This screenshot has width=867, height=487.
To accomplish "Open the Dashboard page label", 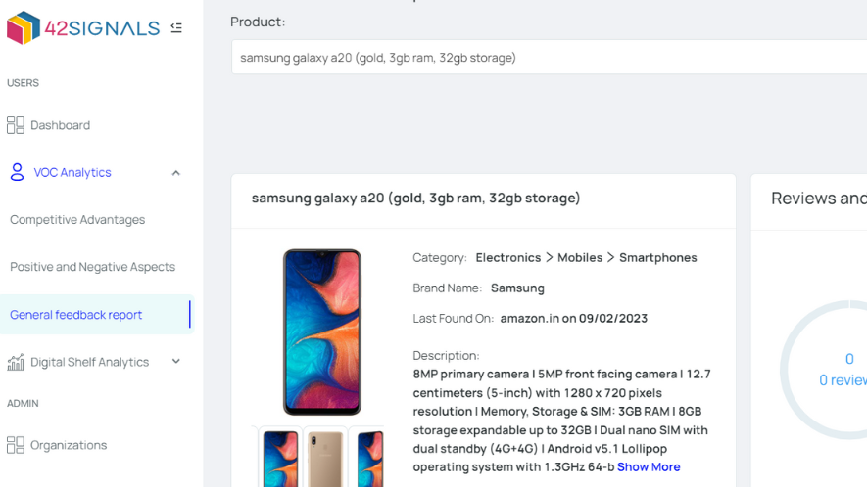I will (x=60, y=125).
